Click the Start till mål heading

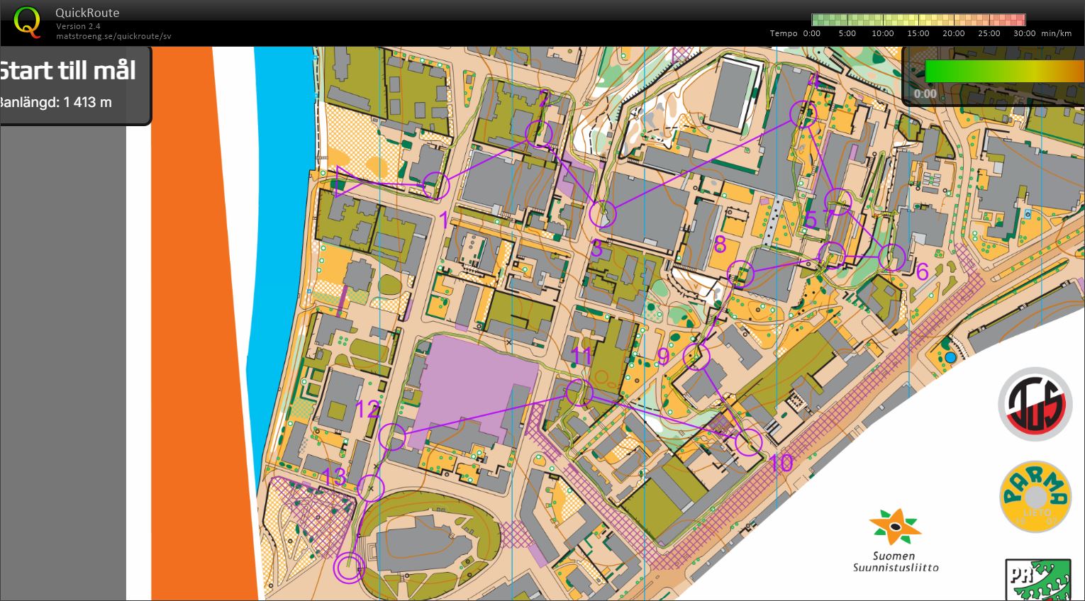coord(67,71)
